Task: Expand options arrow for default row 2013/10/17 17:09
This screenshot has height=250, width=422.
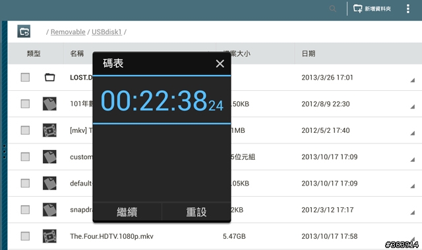Action: tap(412, 186)
